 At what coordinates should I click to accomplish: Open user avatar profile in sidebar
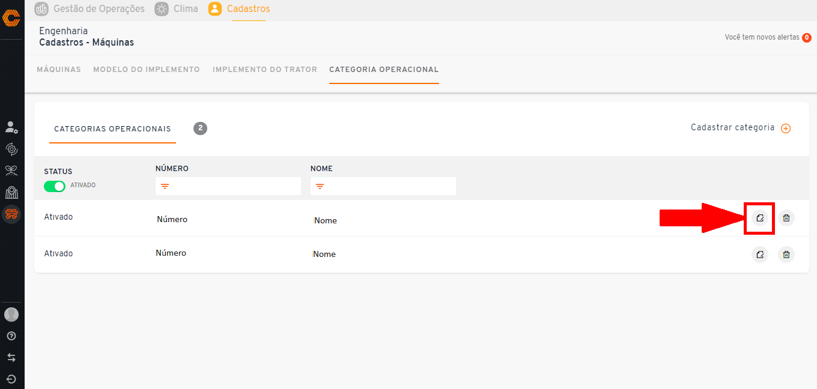click(11, 315)
